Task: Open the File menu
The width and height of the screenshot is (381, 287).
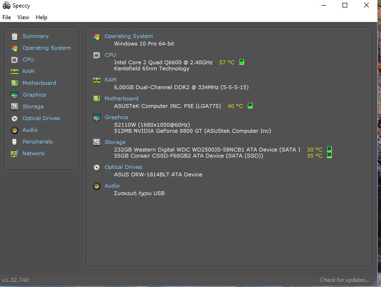Action: [7, 17]
